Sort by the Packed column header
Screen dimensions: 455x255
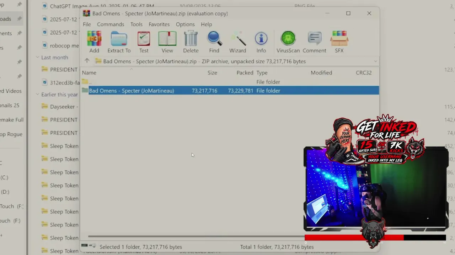(245, 73)
